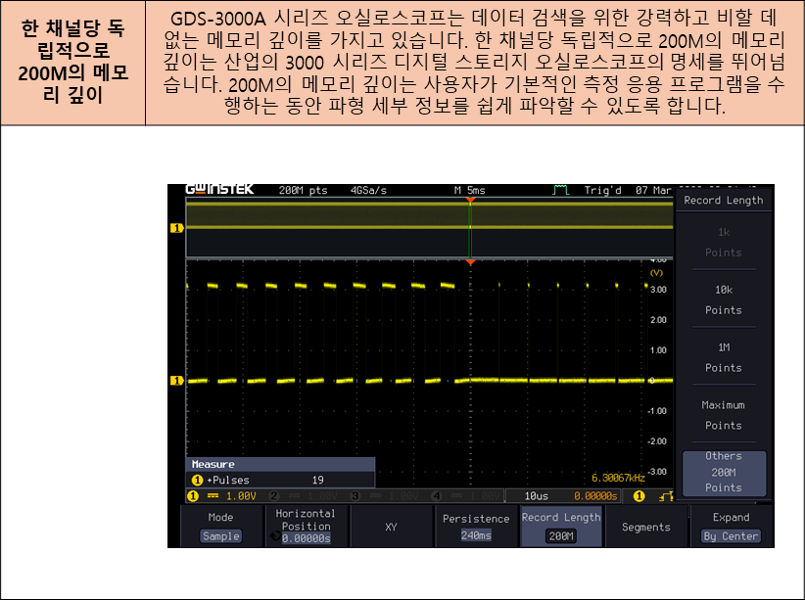Viewport: 805px width, 600px height.
Task: Select the Maximum Points option
Action: (x=724, y=415)
